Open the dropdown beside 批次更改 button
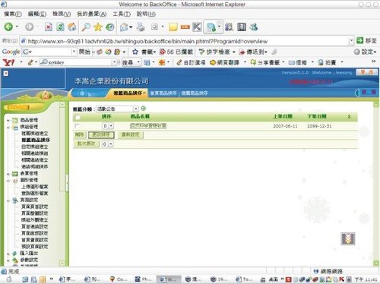The width and height of the screenshot is (380, 284). point(107,144)
